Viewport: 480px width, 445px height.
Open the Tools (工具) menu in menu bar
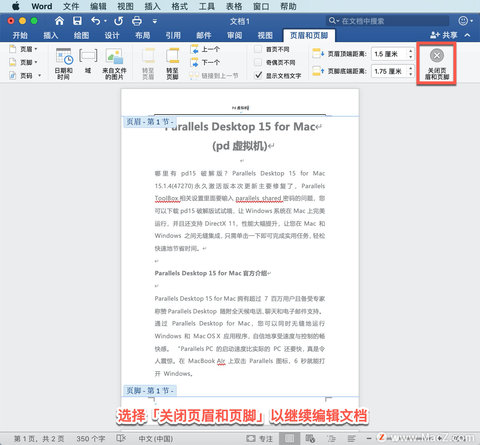tap(207, 6)
